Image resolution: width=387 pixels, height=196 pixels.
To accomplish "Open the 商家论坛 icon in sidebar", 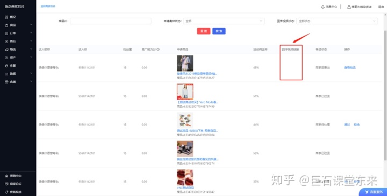I will pyautogui.click(x=6, y=184).
